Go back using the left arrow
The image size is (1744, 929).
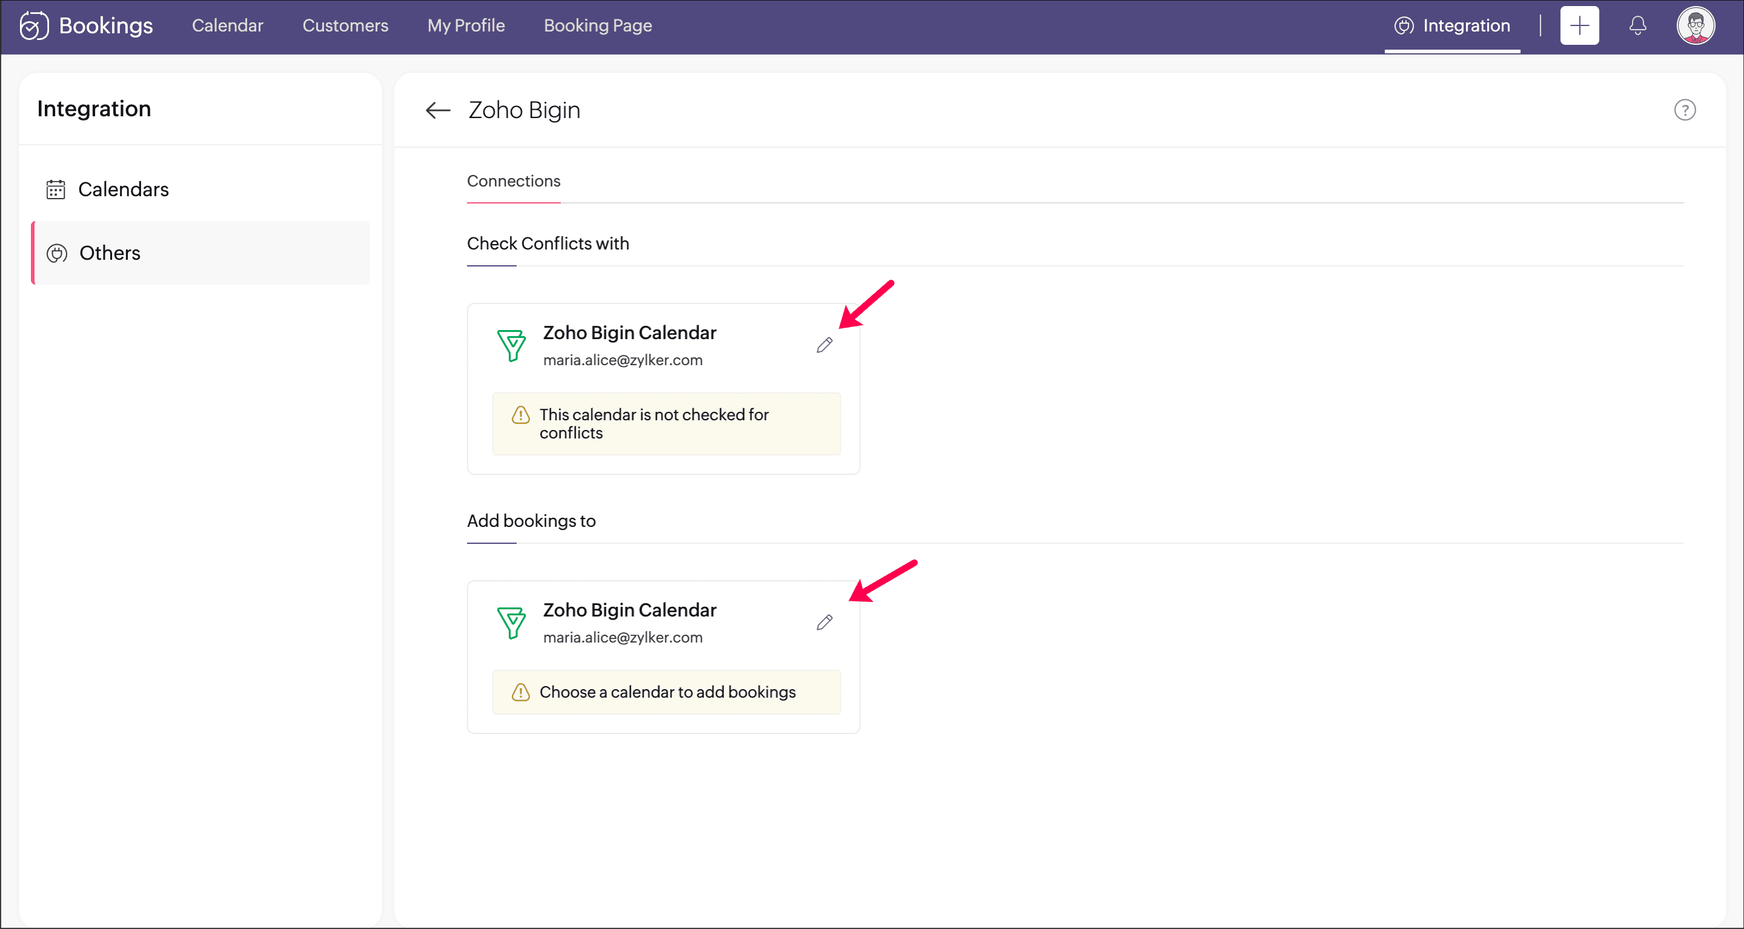click(x=438, y=110)
